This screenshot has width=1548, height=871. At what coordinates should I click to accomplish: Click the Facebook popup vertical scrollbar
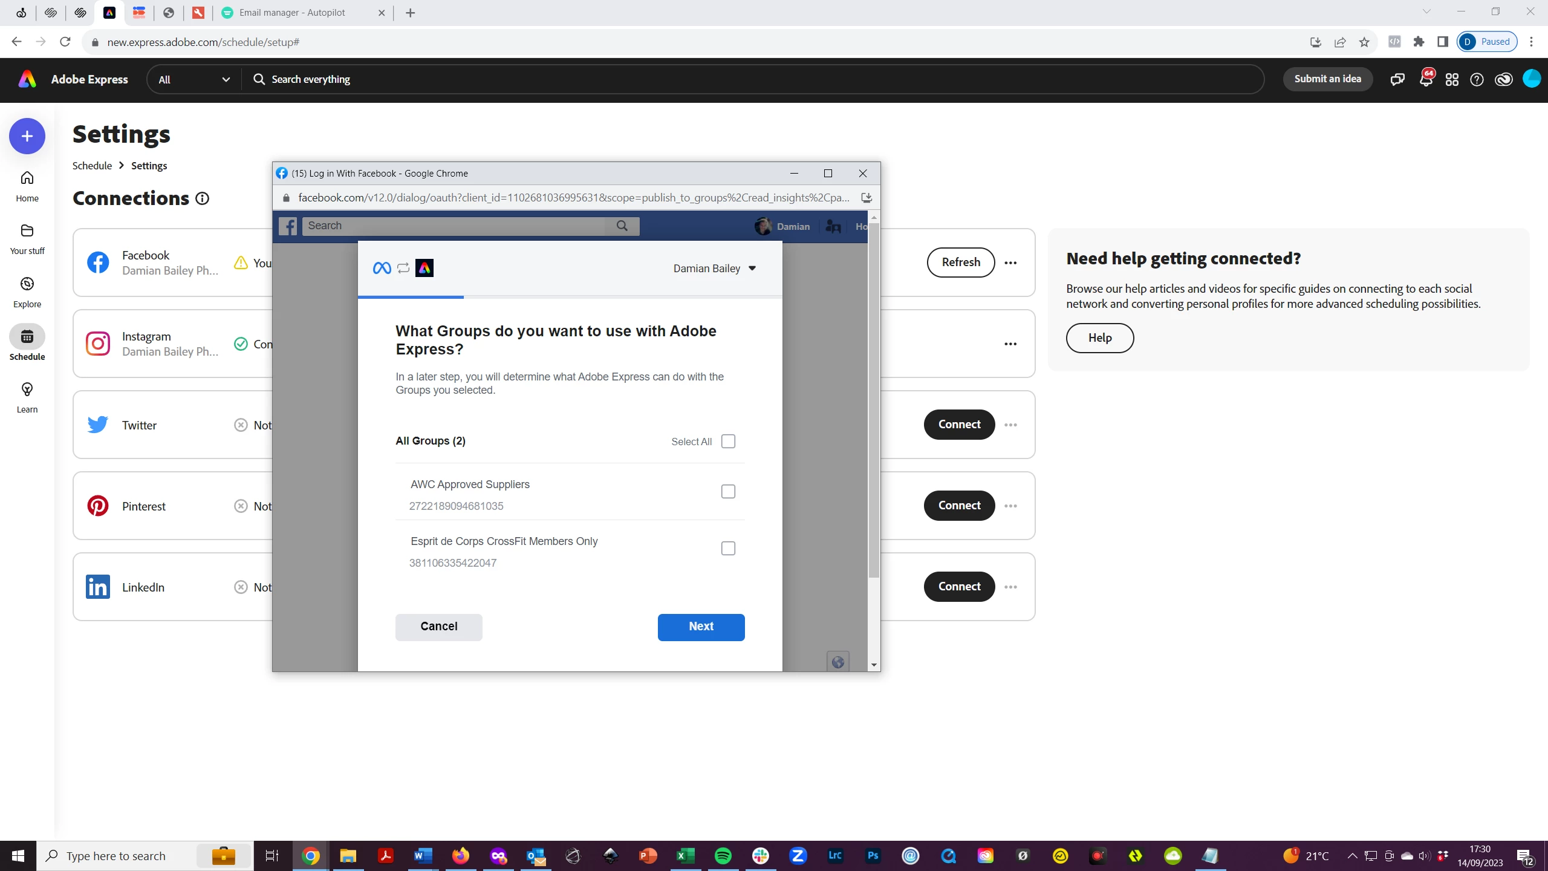(x=874, y=399)
